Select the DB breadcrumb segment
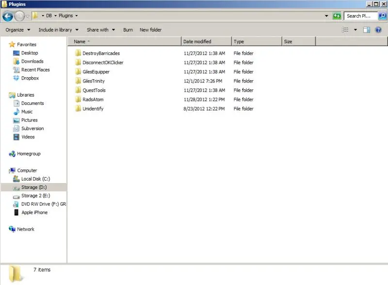This screenshot has height=285, width=388. 49,16
